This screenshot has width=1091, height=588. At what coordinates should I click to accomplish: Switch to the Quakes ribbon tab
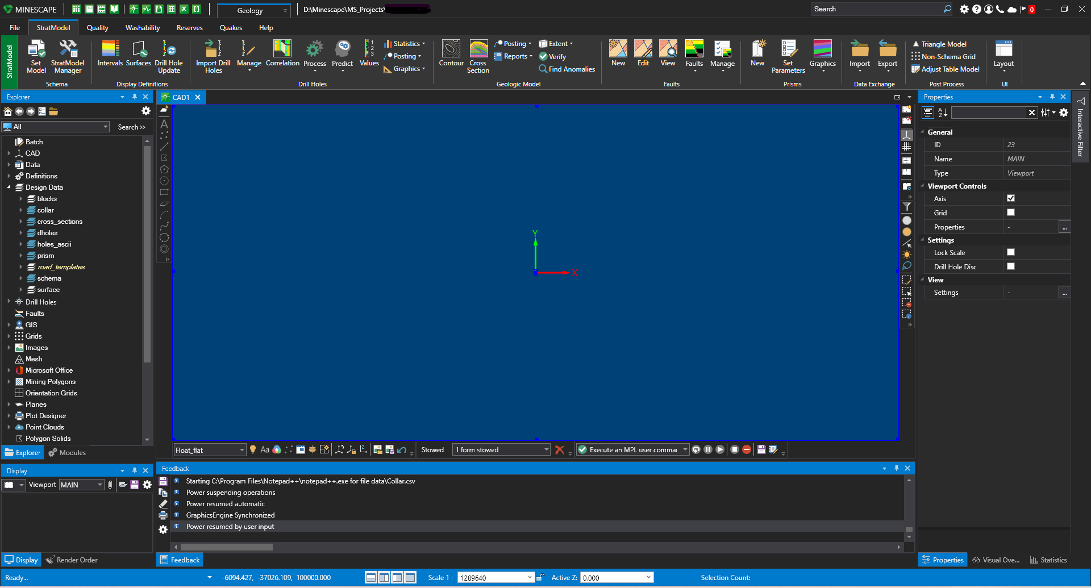pos(231,27)
